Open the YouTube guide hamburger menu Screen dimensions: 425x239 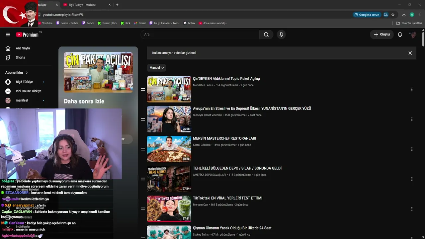(x=8, y=35)
